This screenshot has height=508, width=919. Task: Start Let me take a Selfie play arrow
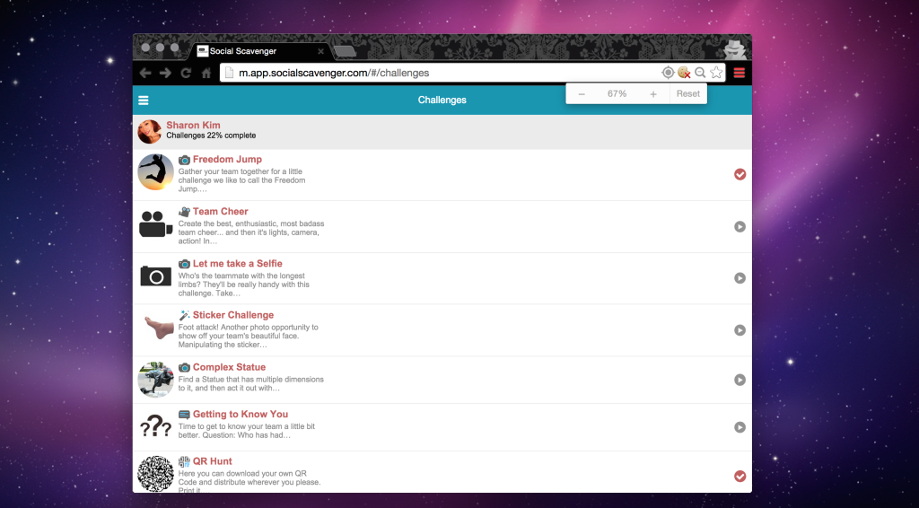[740, 278]
